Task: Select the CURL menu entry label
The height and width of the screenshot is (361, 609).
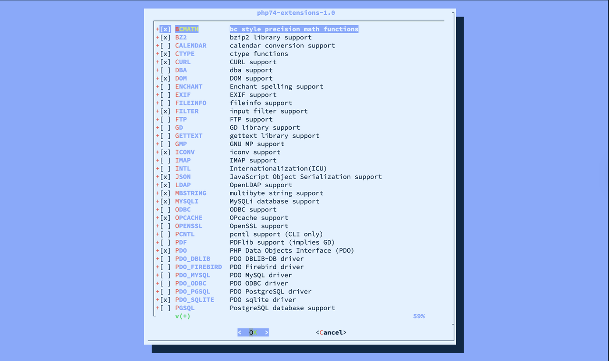Action: 183,62
